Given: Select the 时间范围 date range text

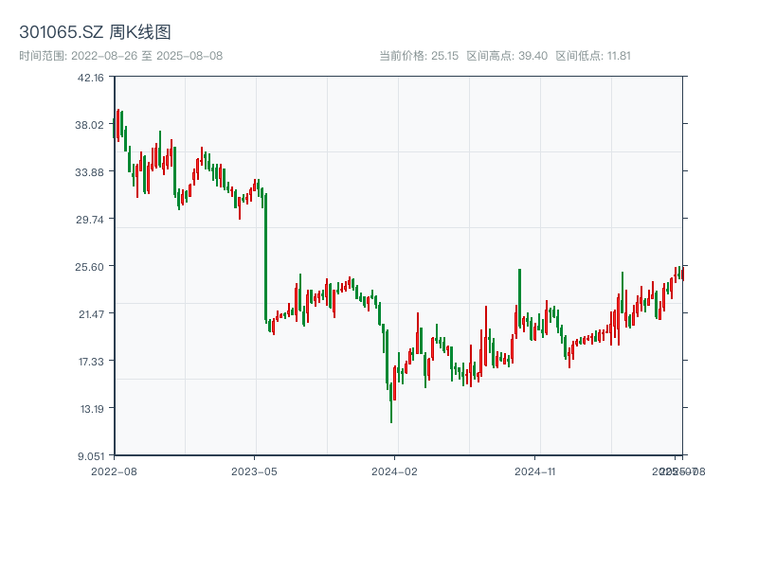Looking at the screenshot, I should click(x=120, y=56).
